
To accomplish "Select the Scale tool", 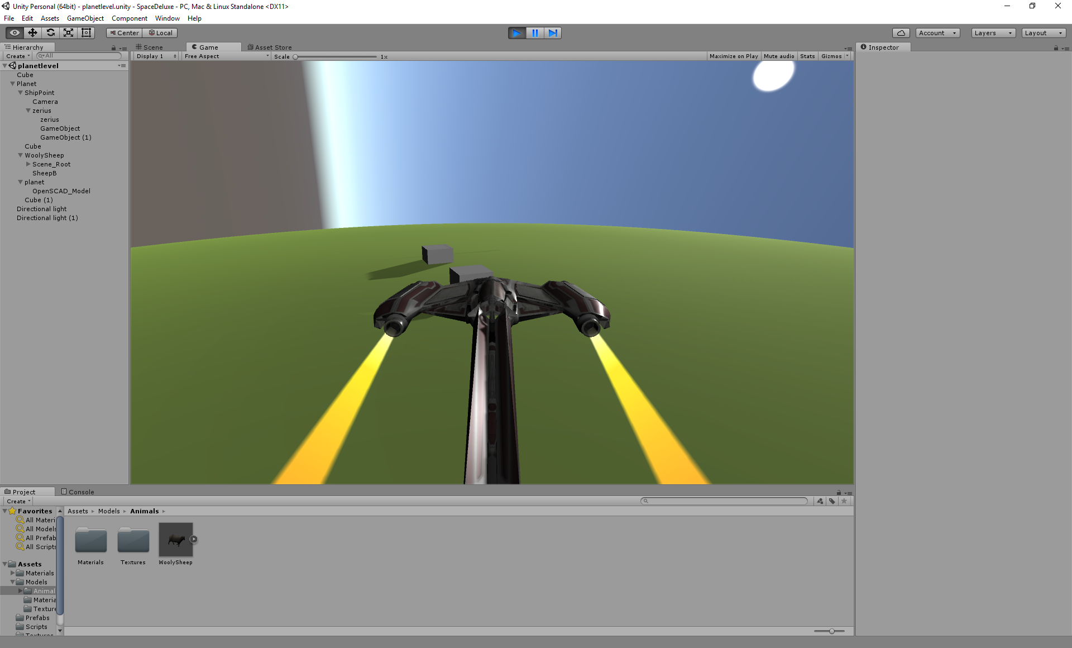I will pyautogui.click(x=68, y=33).
